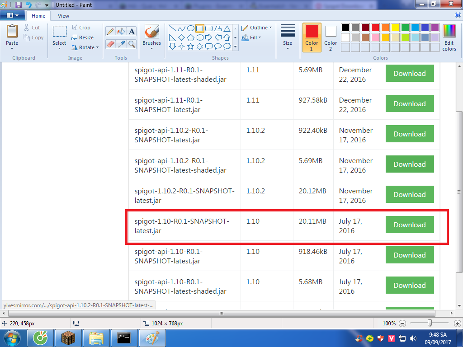Image resolution: width=463 pixels, height=347 pixels.
Task: Open the Fill dropdown in Shapes
Action: pos(251,38)
